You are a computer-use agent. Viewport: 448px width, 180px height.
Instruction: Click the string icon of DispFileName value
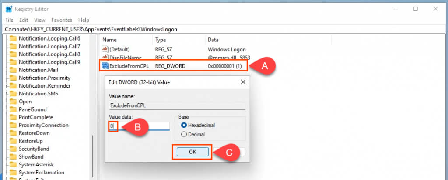pyautogui.click(x=105, y=57)
